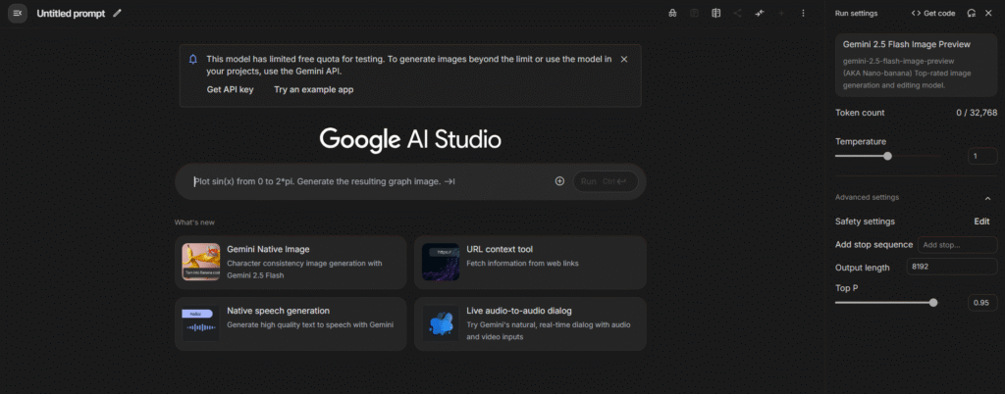Click the What's new label
Viewport: 1005px width, 394px height.
pos(194,222)
